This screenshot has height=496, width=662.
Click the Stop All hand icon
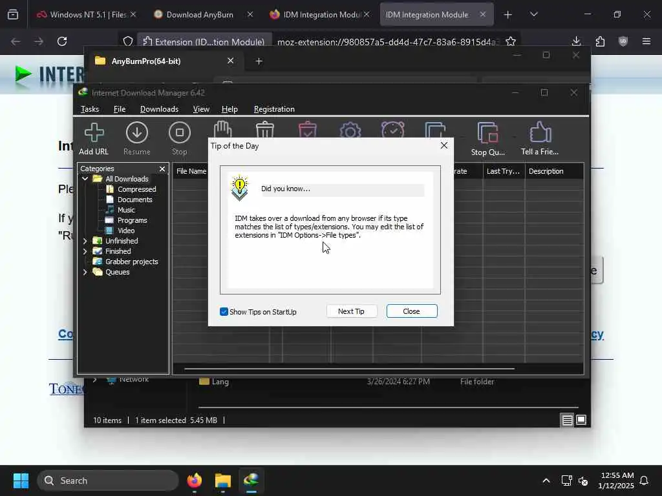point(222,129)
